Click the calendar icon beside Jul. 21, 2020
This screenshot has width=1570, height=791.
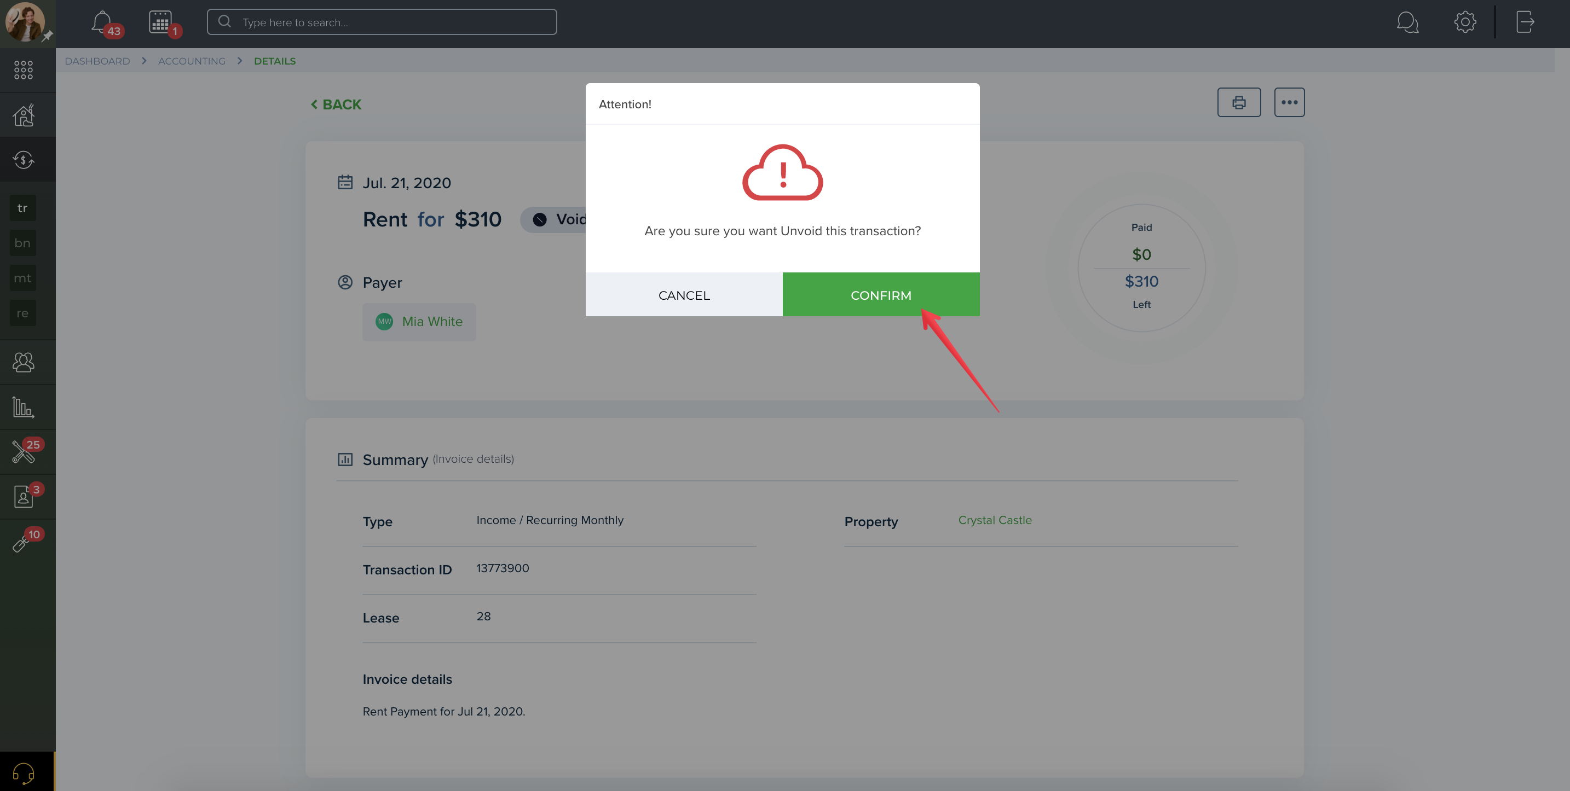[x=345, y=182]
